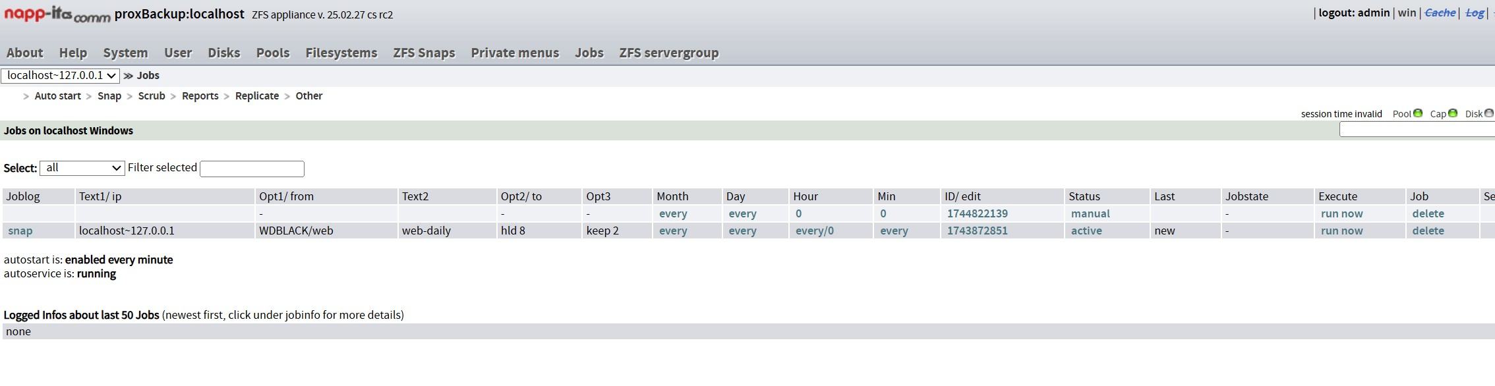Click 'enabled every minute' autostart text
Image resolution: width=1495 pixels, height=386 pixels.
click(119, 260)
